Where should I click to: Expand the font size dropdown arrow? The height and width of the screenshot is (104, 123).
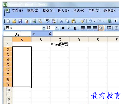coord(56,28)
